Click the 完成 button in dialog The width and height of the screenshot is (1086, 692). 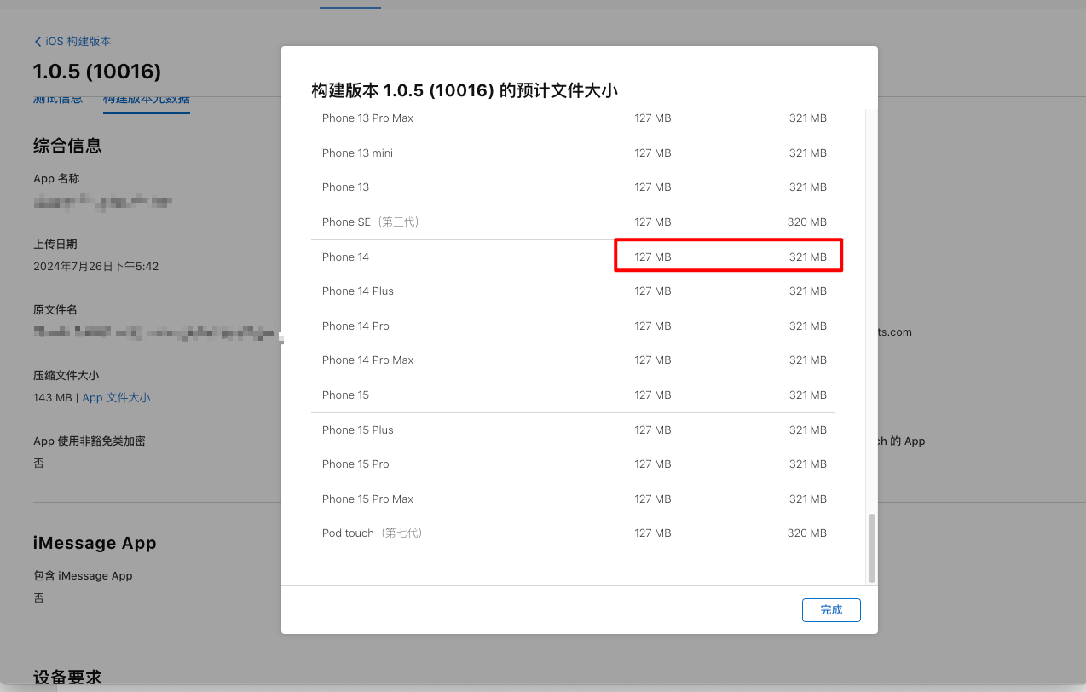(x=831, y=610)
